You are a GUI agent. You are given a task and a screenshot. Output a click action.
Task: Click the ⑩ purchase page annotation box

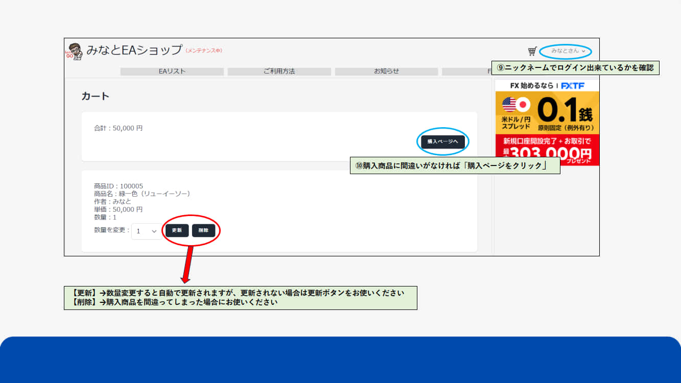pyautogui.click(x=455, y=166)
